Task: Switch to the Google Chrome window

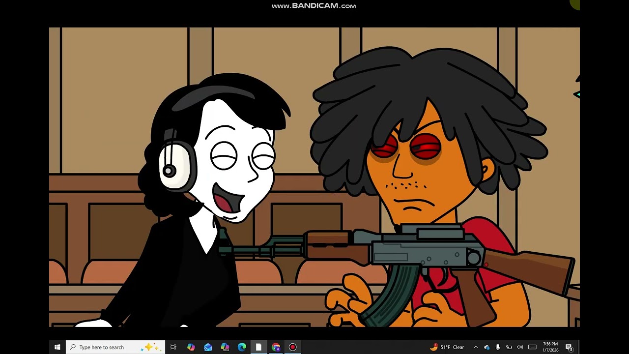Action: pyautogui.click(x=276, y=347)
